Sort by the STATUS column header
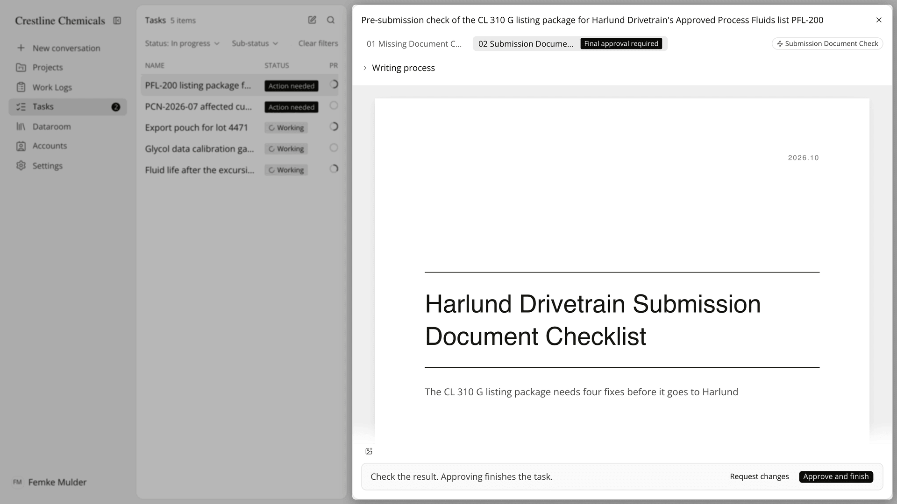Screen dimensions: 897x504 click(x=277, y=65)
